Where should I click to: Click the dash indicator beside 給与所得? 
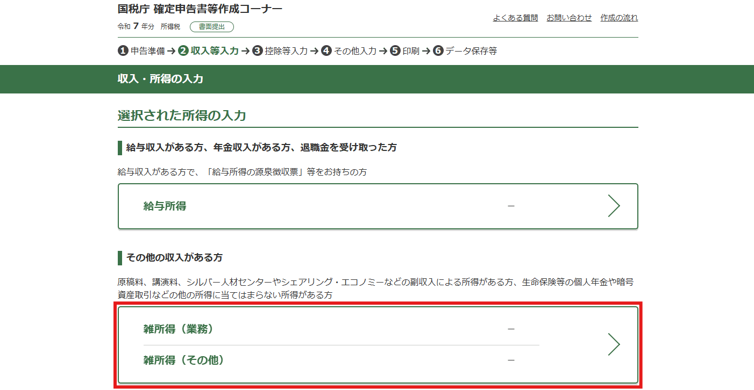click(511, 206)
